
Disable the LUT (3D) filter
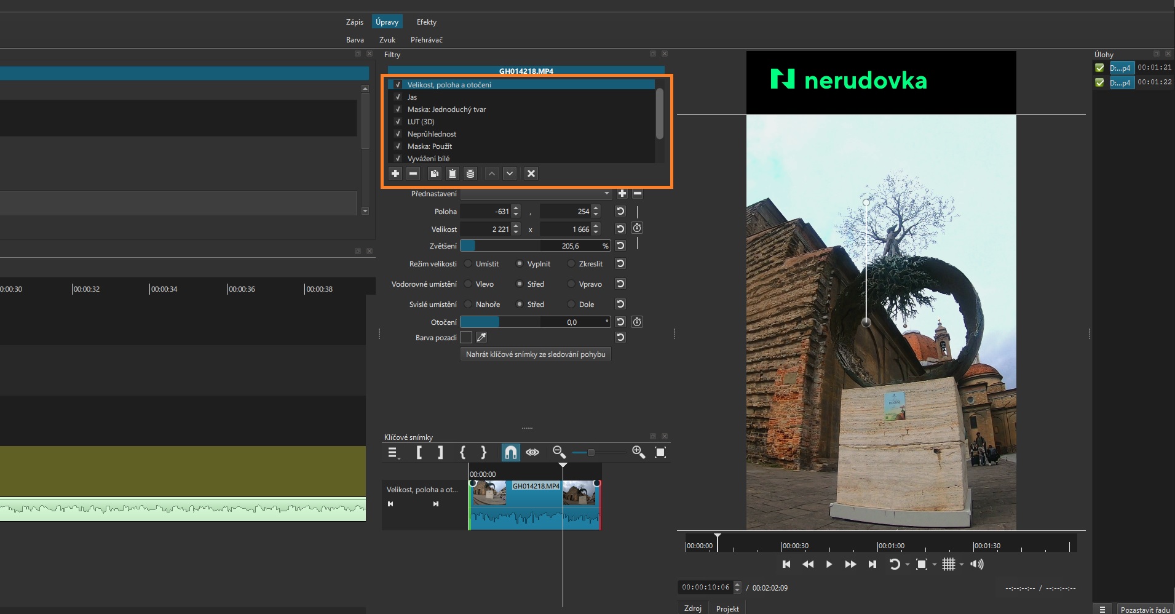tap(398, 122)
